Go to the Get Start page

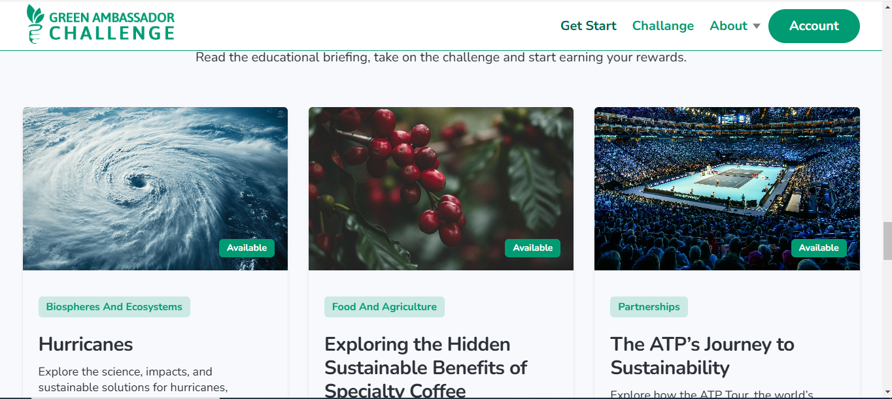589,26
